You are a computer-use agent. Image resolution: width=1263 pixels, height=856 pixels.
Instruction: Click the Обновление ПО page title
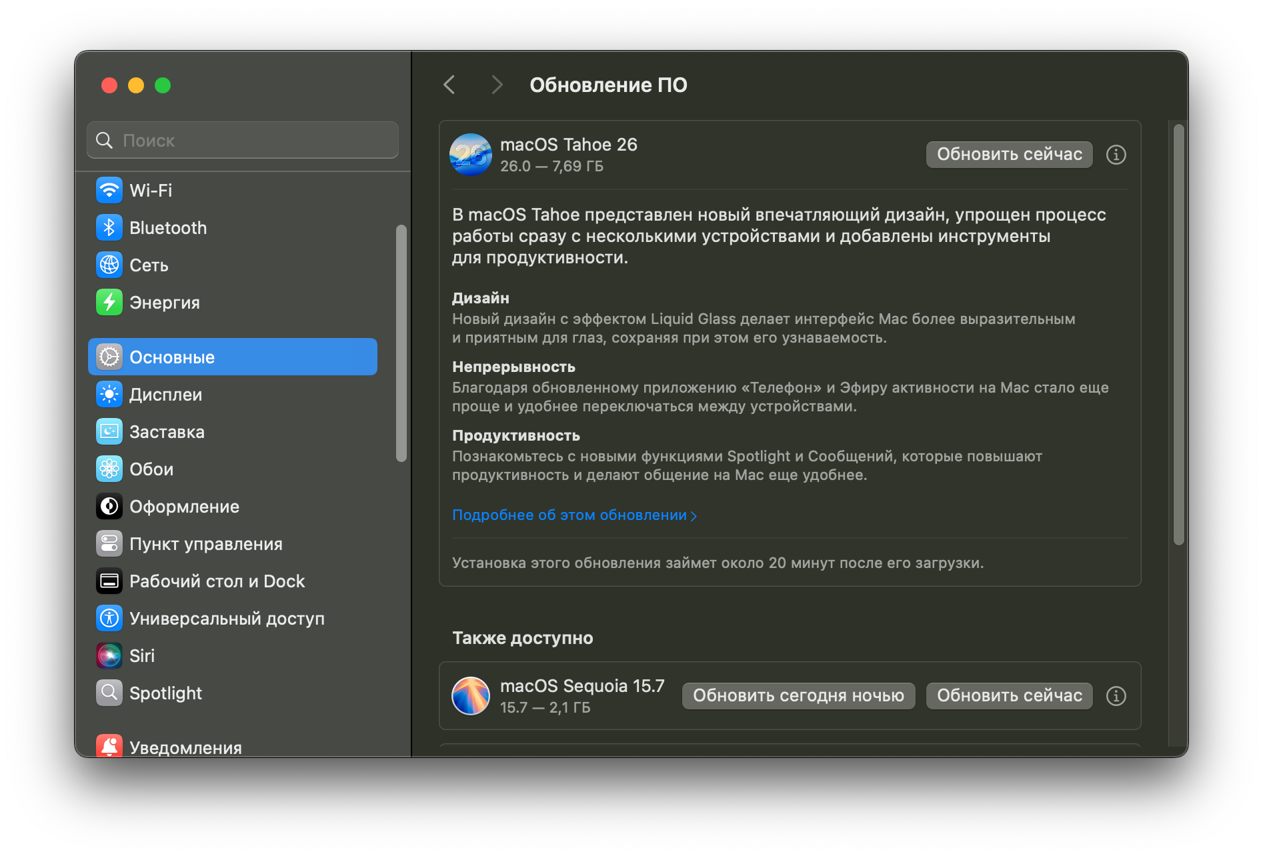click(608, 85)
